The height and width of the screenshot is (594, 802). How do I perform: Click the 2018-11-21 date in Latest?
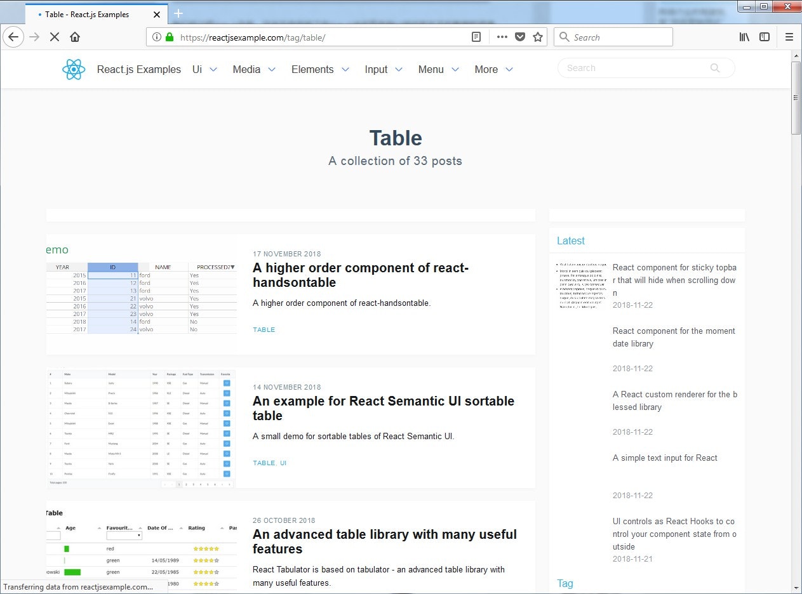click(632, 559)
